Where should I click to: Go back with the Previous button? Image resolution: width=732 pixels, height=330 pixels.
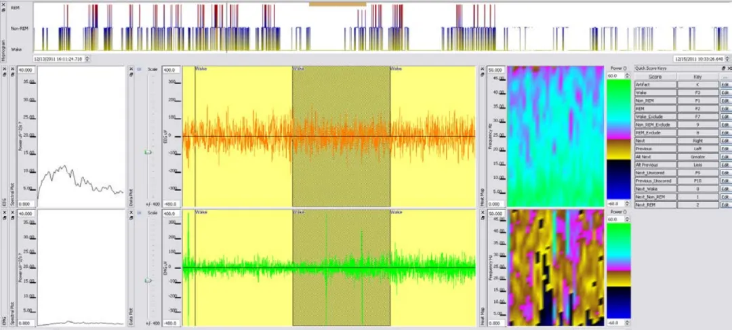(x=655, y=148)
